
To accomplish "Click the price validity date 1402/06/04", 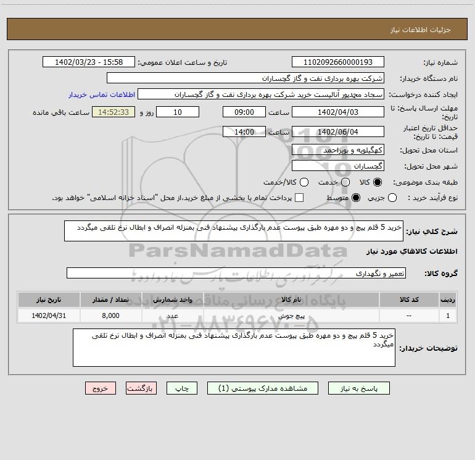I will coord(338,132).
